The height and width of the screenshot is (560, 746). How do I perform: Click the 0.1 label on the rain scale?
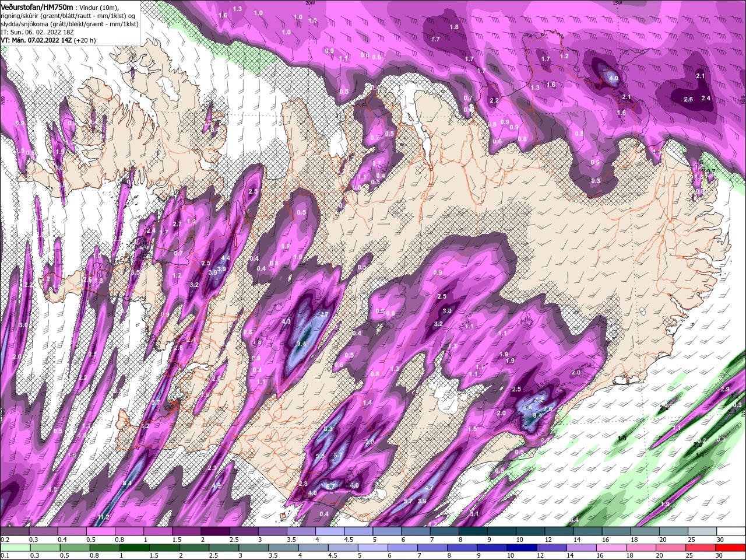5,555
